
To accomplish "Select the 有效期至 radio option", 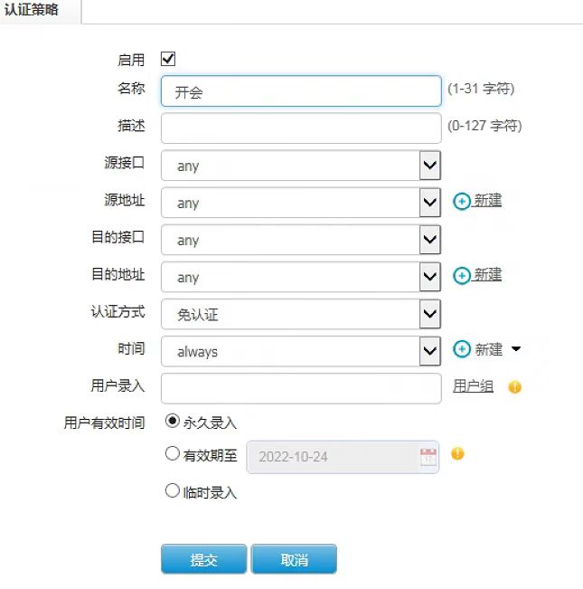I will coord(172,454).
